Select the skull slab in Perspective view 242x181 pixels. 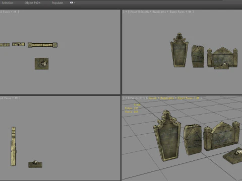[x=233, y=156]
